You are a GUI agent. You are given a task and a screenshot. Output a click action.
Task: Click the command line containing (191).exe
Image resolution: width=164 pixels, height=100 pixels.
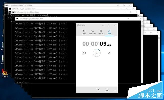[40, 41]
